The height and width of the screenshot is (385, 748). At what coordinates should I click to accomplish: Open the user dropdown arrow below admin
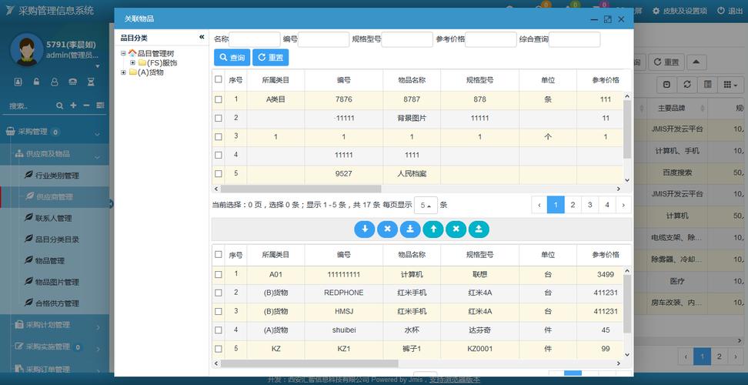[x=98, y=66]
